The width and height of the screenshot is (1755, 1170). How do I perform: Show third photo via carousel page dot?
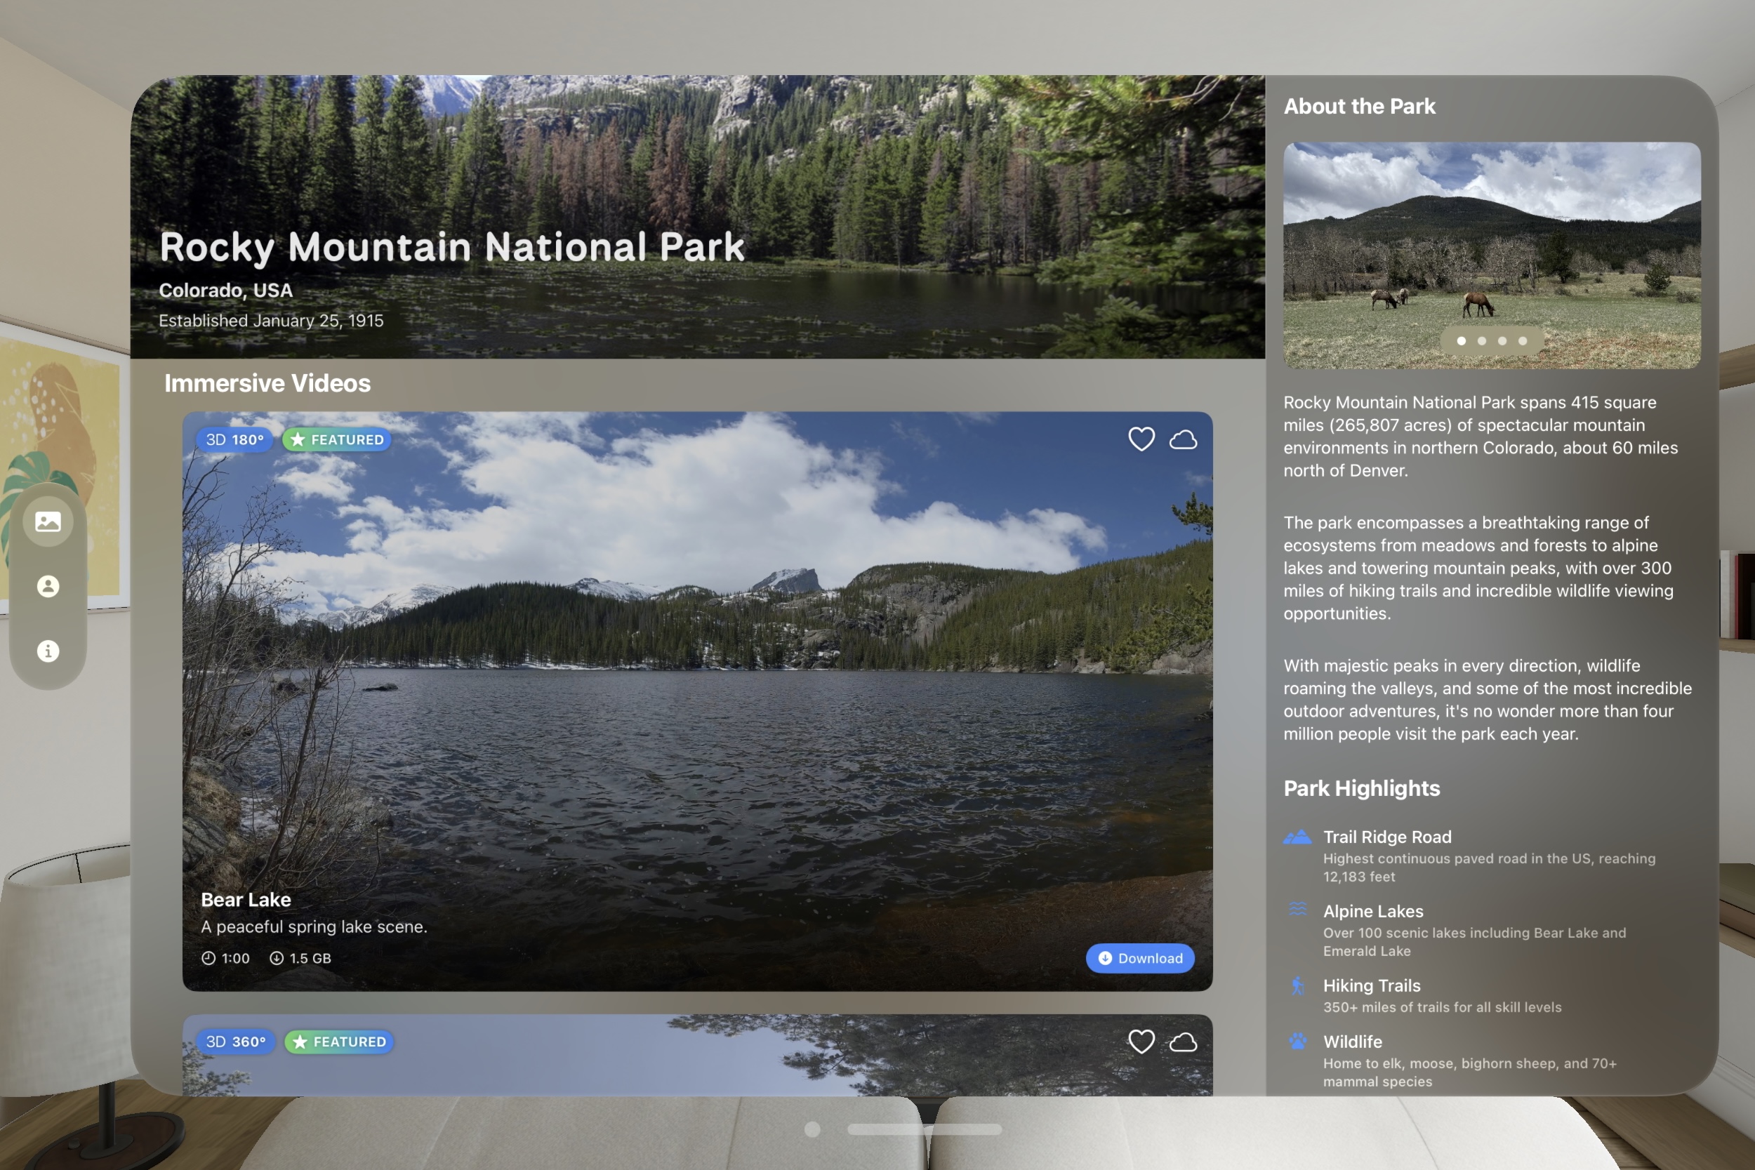1502,341
